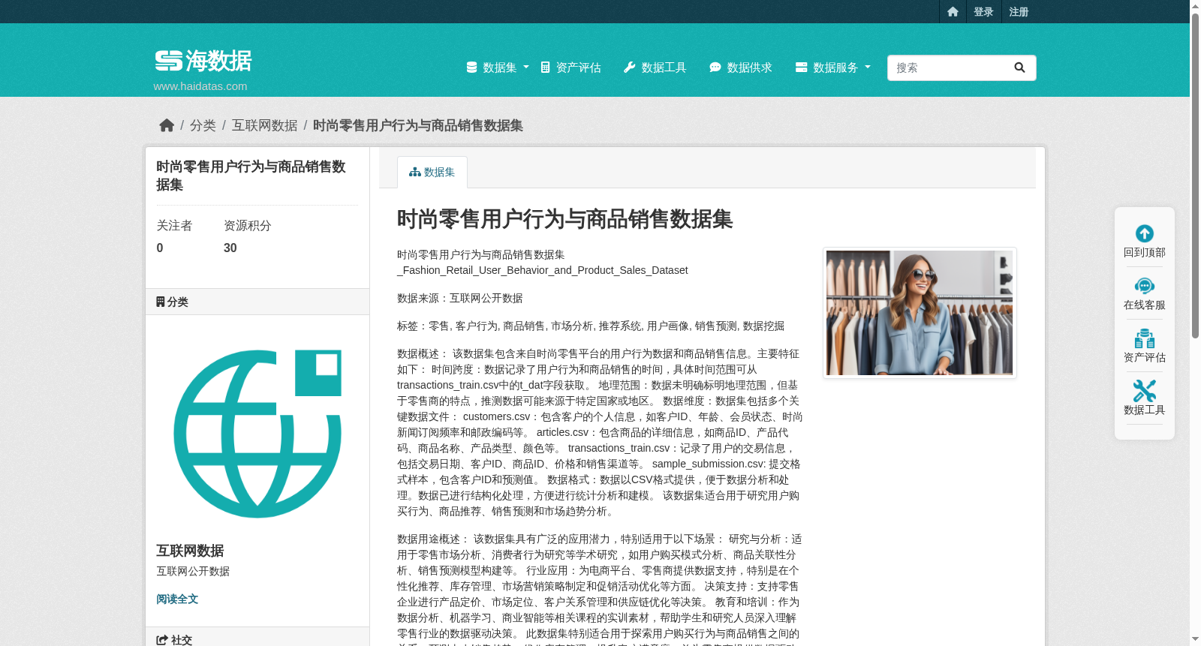Go to 互联网数据 in the breadcrumb
1201x646 pixels.
(x=264, y=125)
